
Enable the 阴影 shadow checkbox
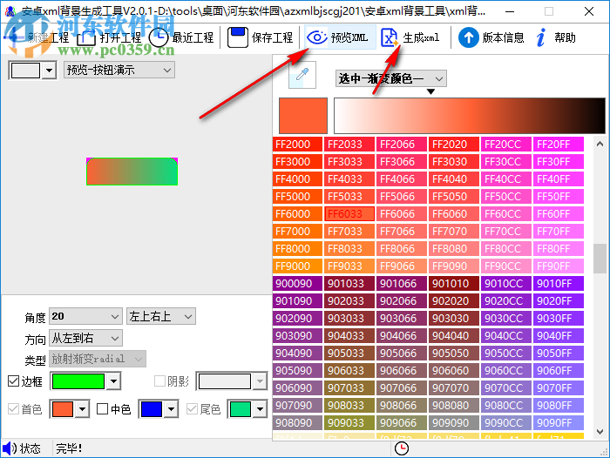(159, 381)
